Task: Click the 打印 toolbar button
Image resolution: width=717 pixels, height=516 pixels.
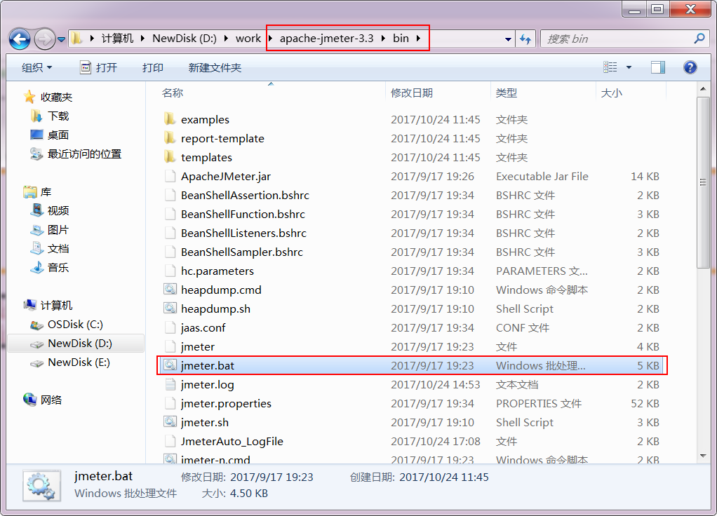Action: pyautogui.click(x=153, y=67)
